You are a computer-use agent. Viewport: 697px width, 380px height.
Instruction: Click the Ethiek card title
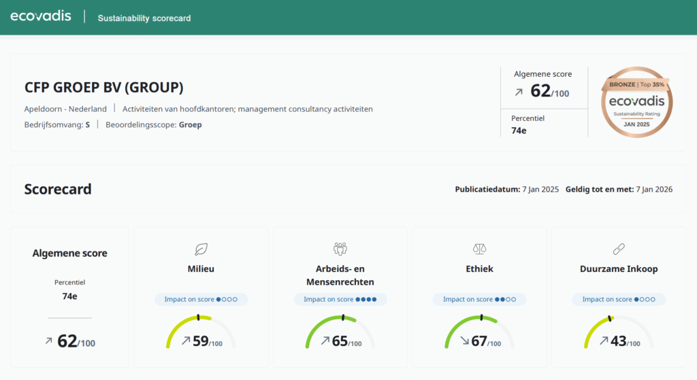coord(479,269)
